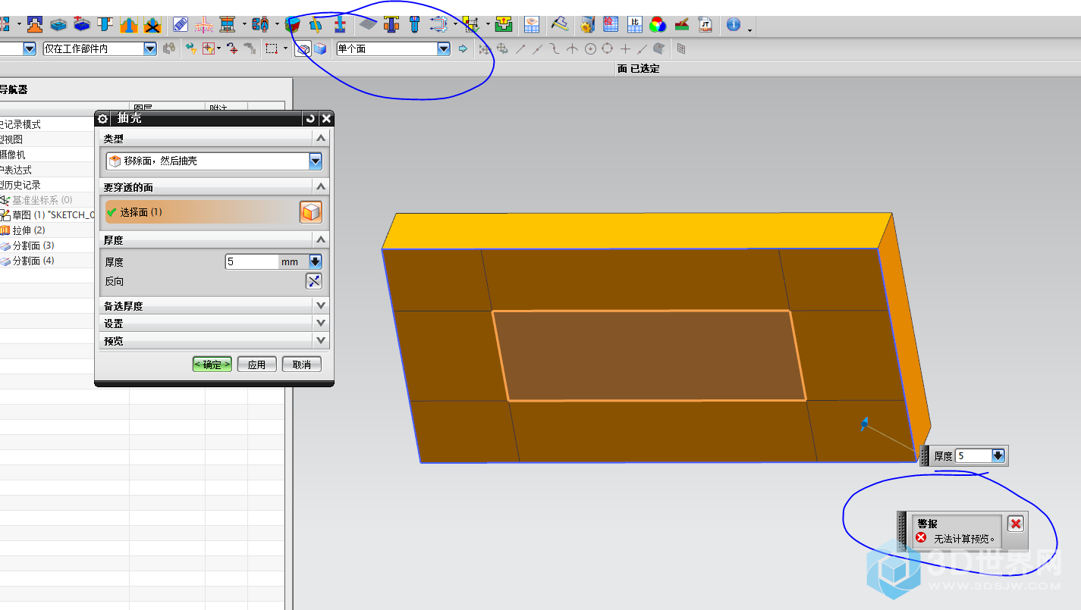The height and width of the screenshot is (610, 1081).
Task: Click the gray parting surface patch icon
Action: point(368,24)
